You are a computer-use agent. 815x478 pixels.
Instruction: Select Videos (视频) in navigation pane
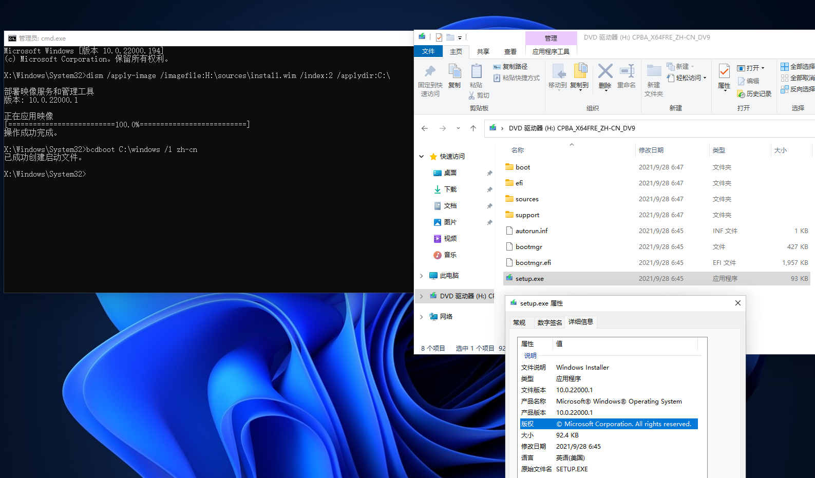tap(450, 239)
